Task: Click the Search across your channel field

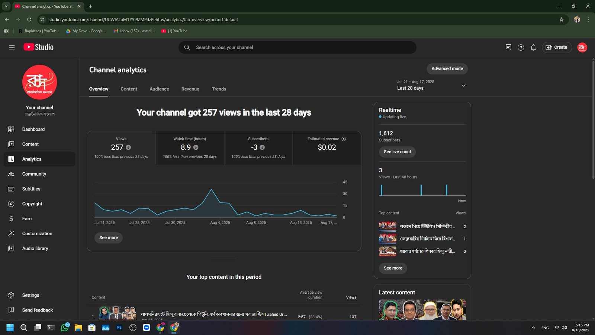Action: [x=297, y=47]
